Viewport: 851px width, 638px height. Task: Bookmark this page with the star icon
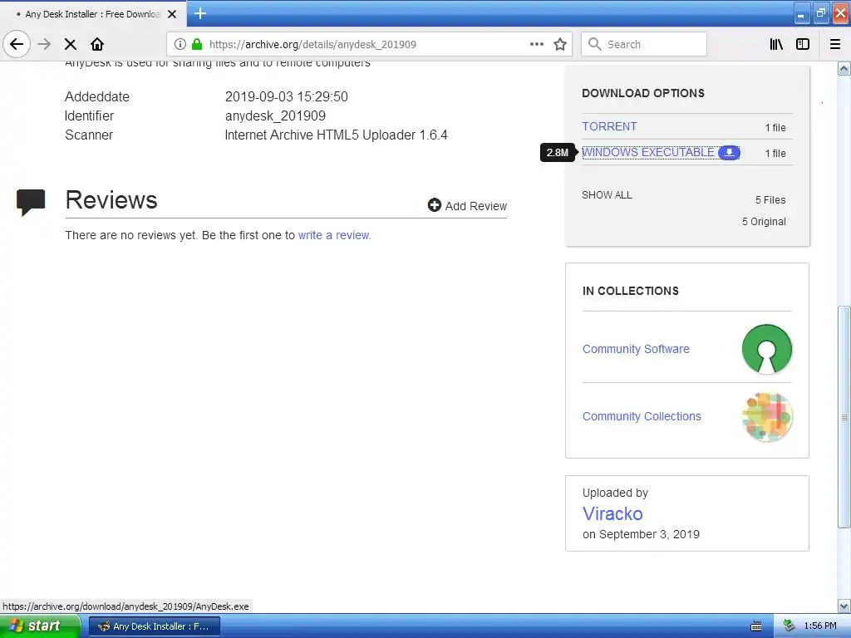coord(560,44)
